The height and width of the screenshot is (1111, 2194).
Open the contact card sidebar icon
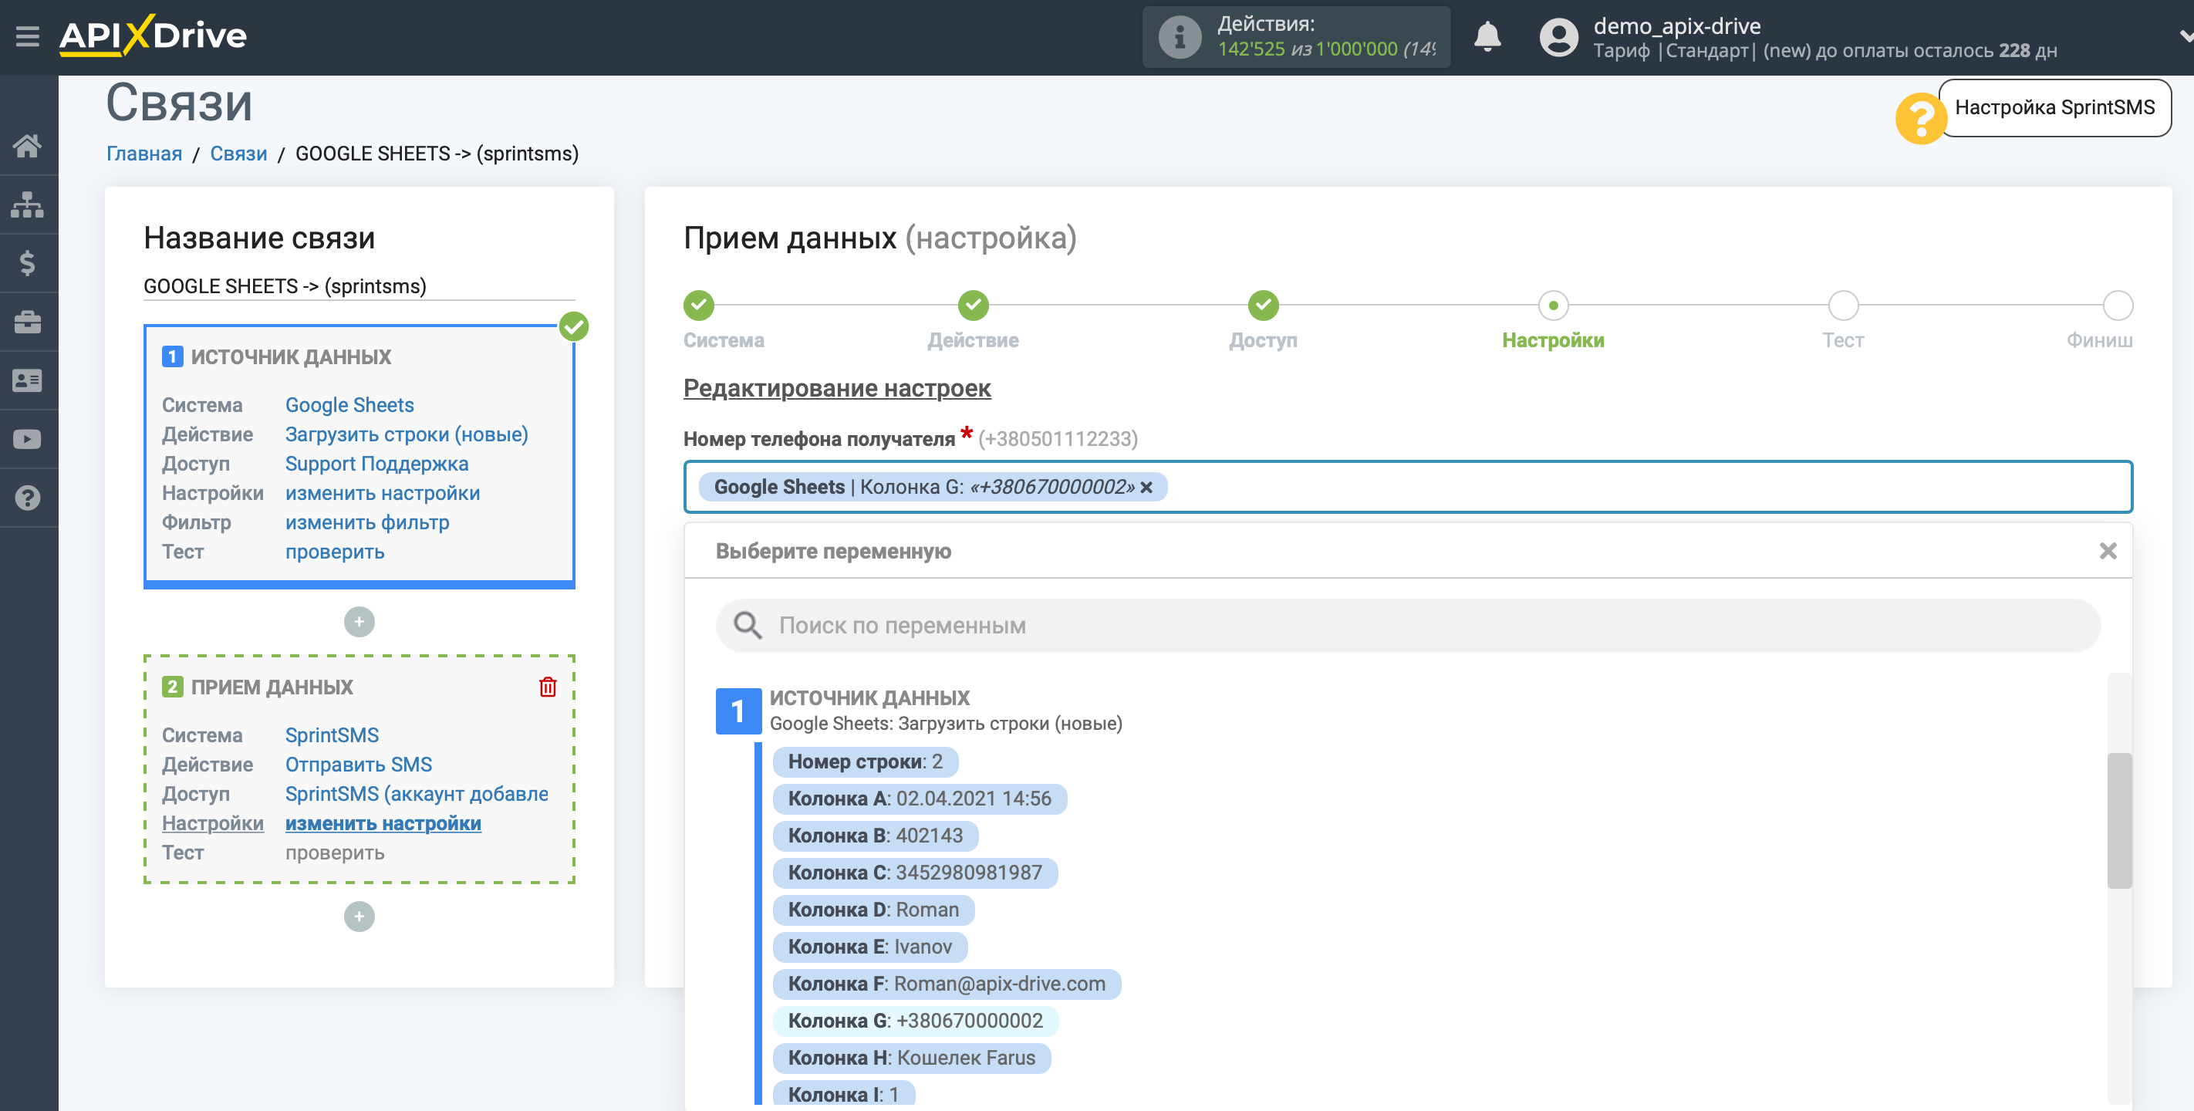27,381
